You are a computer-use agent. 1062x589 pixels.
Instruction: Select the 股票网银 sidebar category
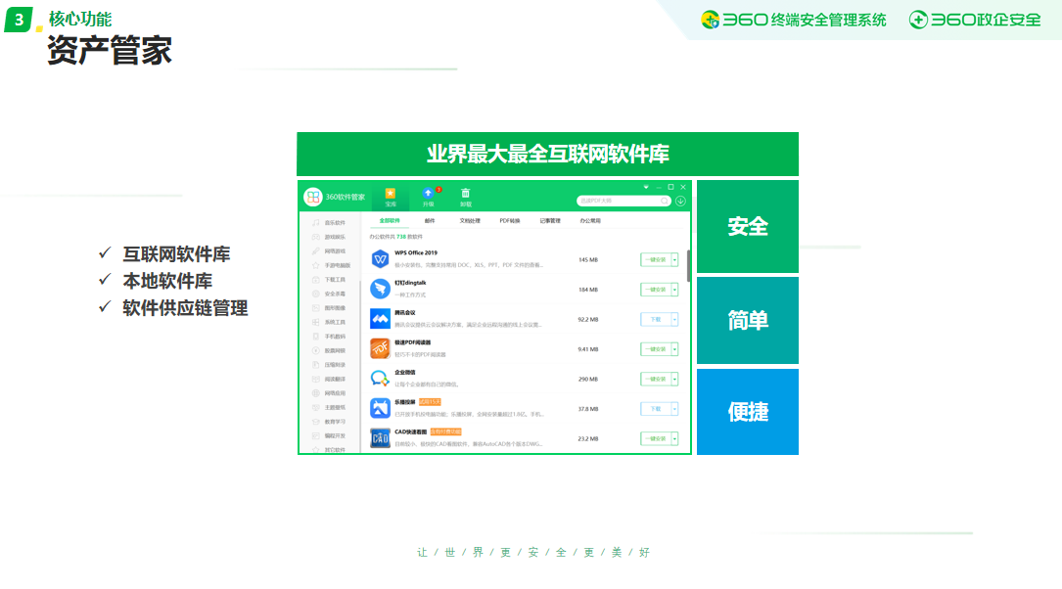[x=330, y=350]
